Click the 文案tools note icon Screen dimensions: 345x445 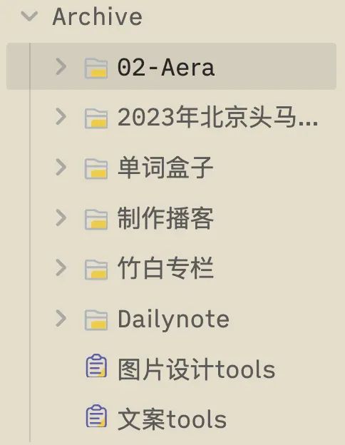pyautogui.click(x=96, y=416)
